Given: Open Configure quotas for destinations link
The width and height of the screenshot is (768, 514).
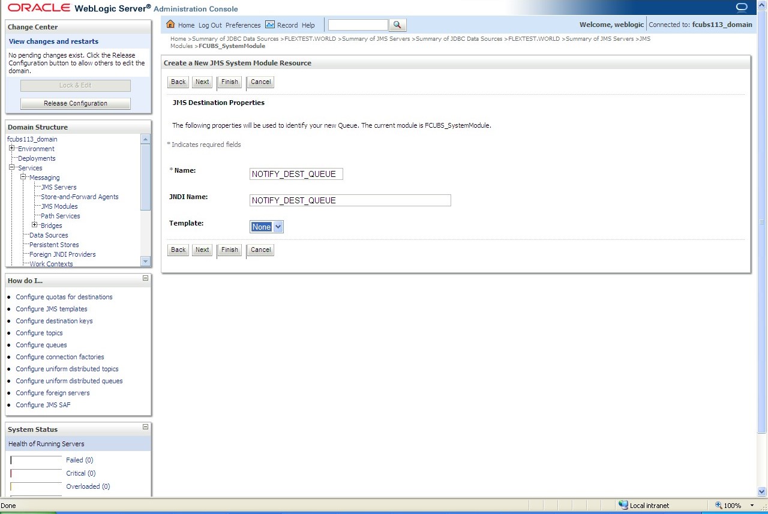Looking at the screenshot, I should tap(64, 297).
